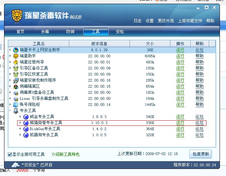Select the 威金专杀工具 icon
Screen dimensions: 226x176
[26, 117]
